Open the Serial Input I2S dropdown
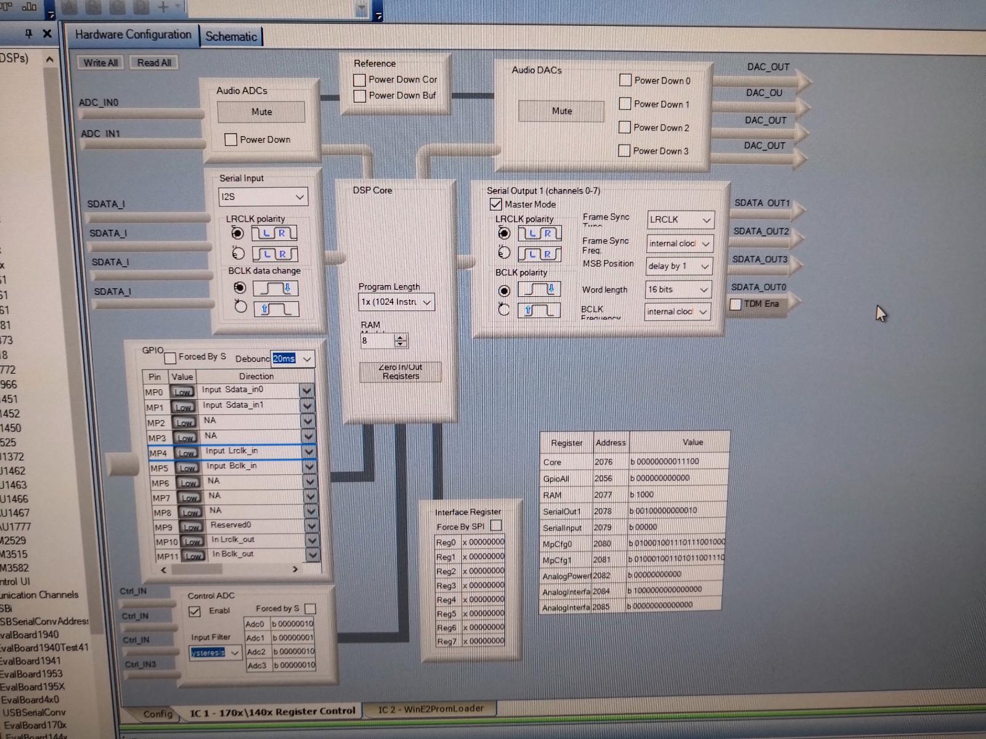 click(264, 197)
